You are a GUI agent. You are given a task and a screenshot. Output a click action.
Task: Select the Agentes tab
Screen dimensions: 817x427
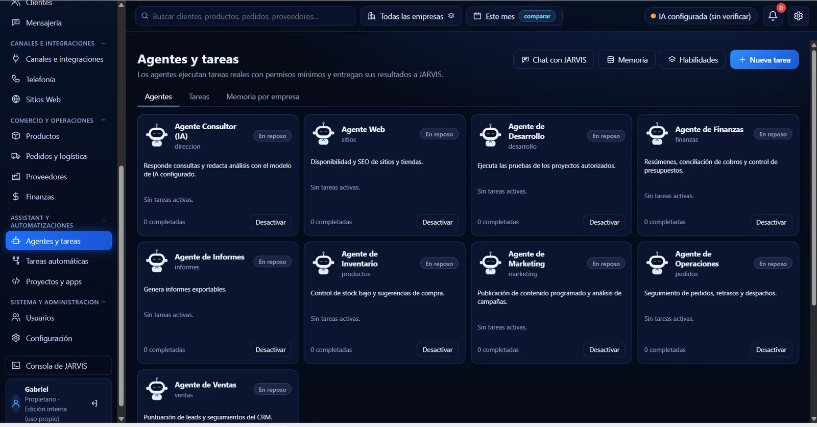(x=158, y=97)
